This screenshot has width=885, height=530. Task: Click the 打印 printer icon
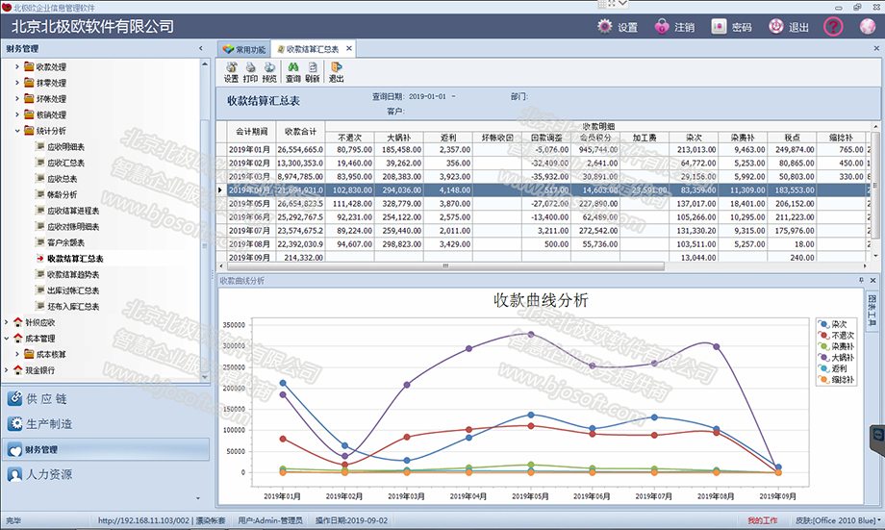click(251, 67)
